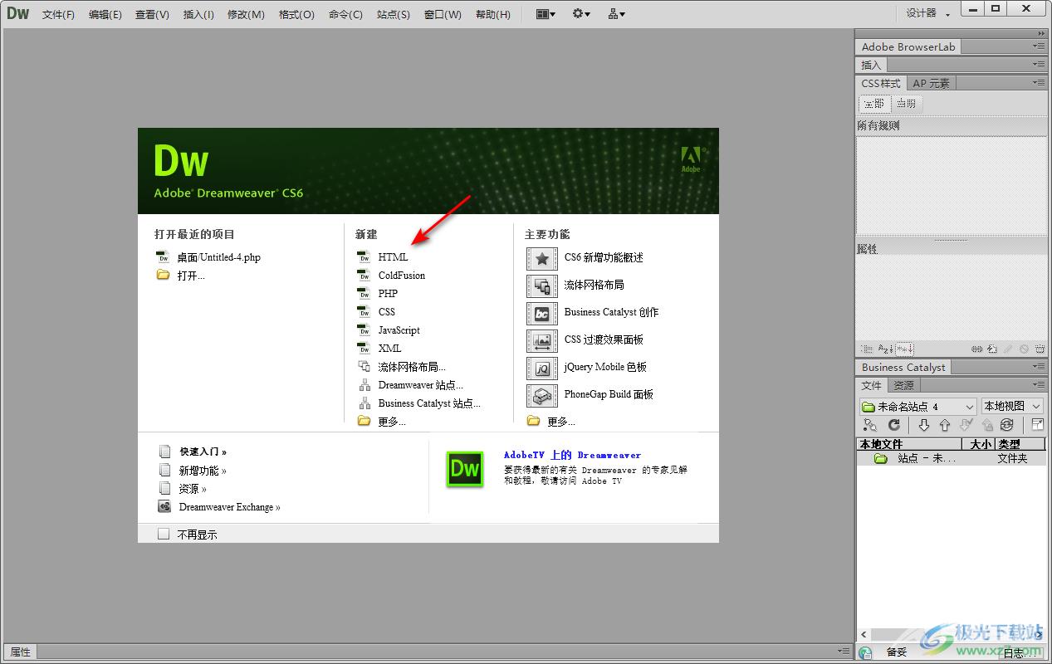Check the 不再显示 checkbox
This screenshot has height=664, width=1052.
(164, 535)
